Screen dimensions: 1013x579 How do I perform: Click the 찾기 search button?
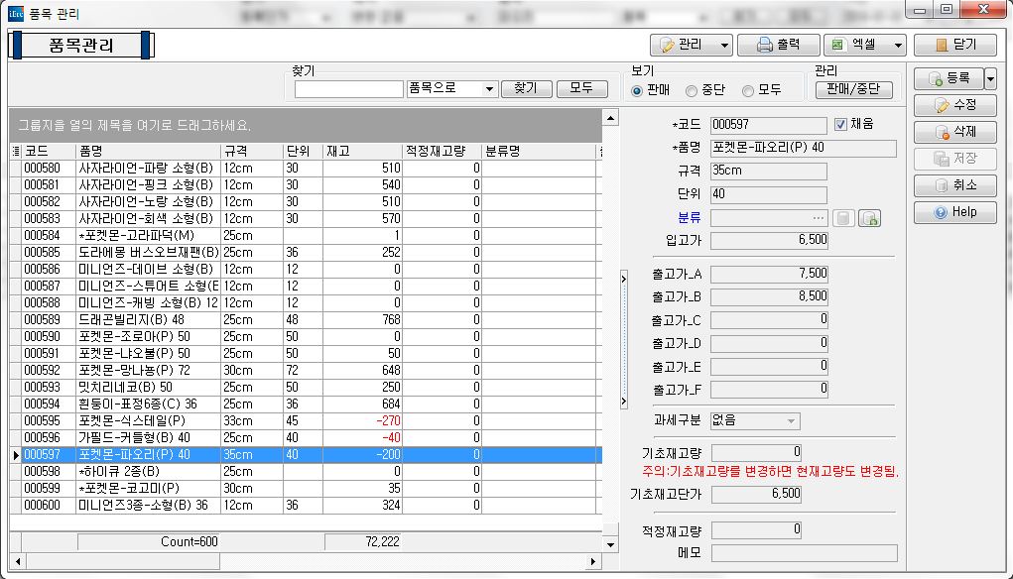pos(526,88)
